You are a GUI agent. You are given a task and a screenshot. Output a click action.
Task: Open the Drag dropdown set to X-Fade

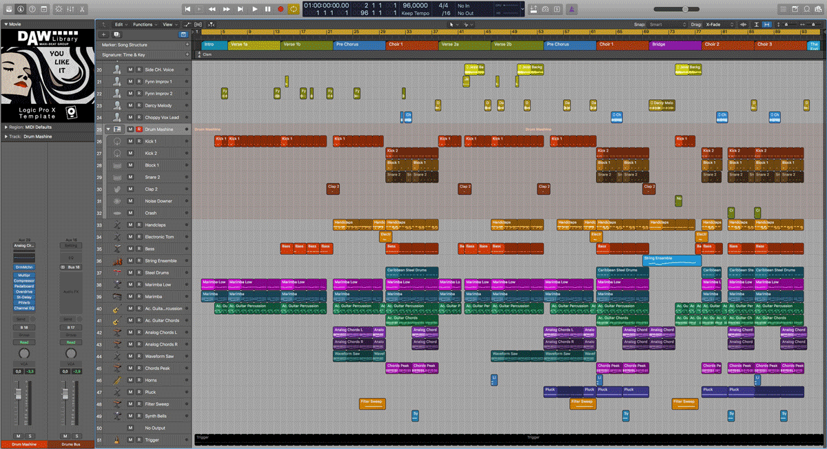tap(720, 24)
